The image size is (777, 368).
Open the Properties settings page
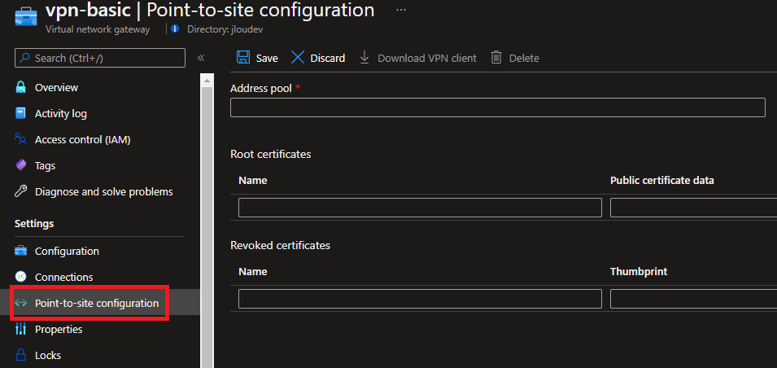coord(59,329)
